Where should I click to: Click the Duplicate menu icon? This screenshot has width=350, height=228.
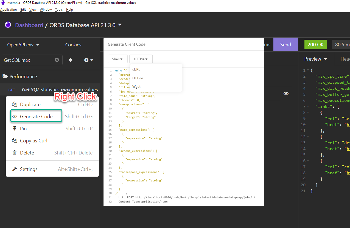pyautogui.click(x=15, y=104)
